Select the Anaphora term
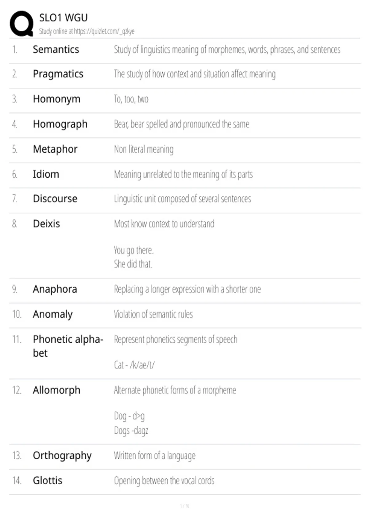 click(x=55, y=289)
